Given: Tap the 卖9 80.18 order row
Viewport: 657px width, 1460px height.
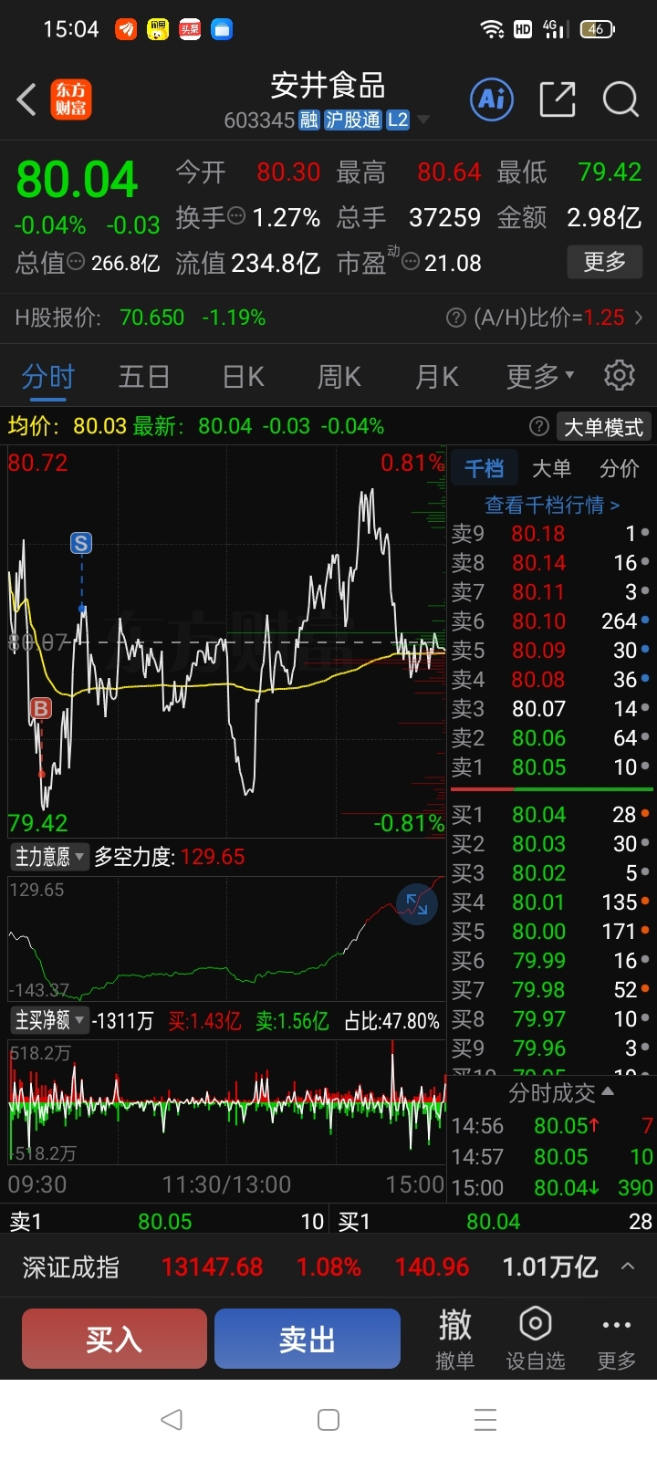Looking at the screenshot, I should (551, 534).
